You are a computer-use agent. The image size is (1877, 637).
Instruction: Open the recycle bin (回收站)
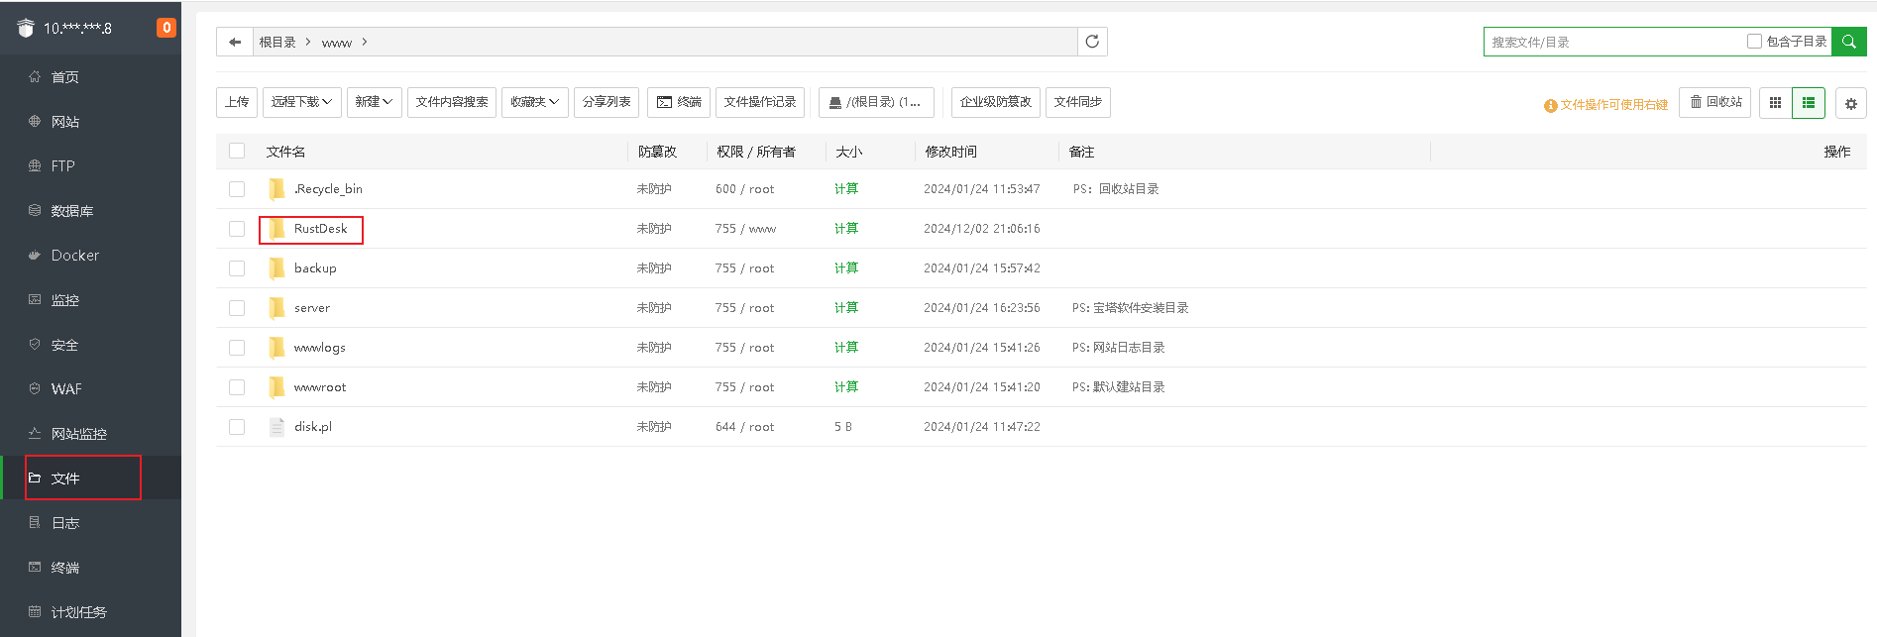point(1714,102)
